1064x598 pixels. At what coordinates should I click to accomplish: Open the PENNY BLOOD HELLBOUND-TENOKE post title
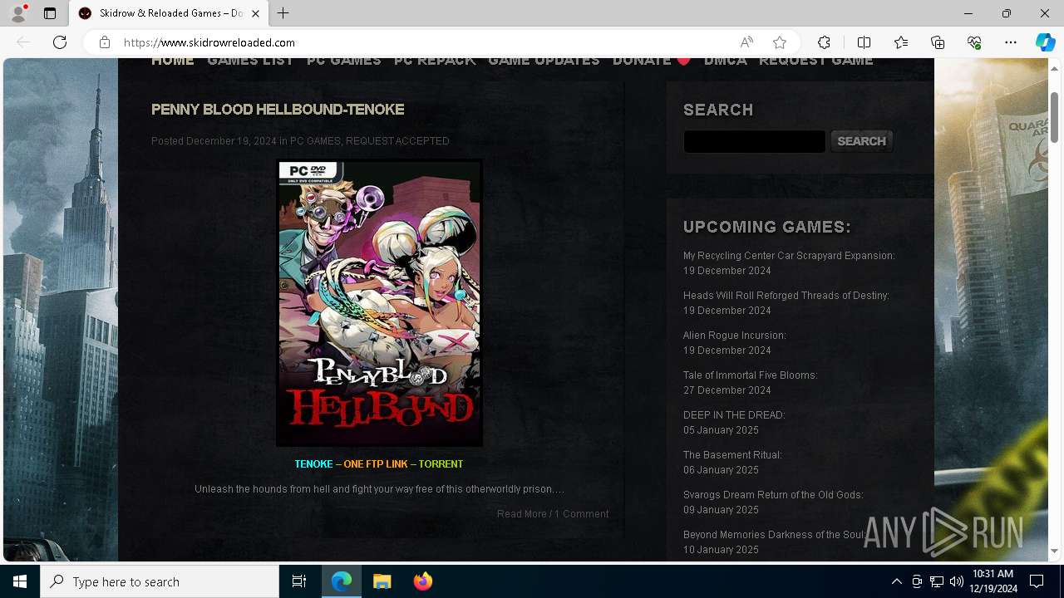(278, 110)
